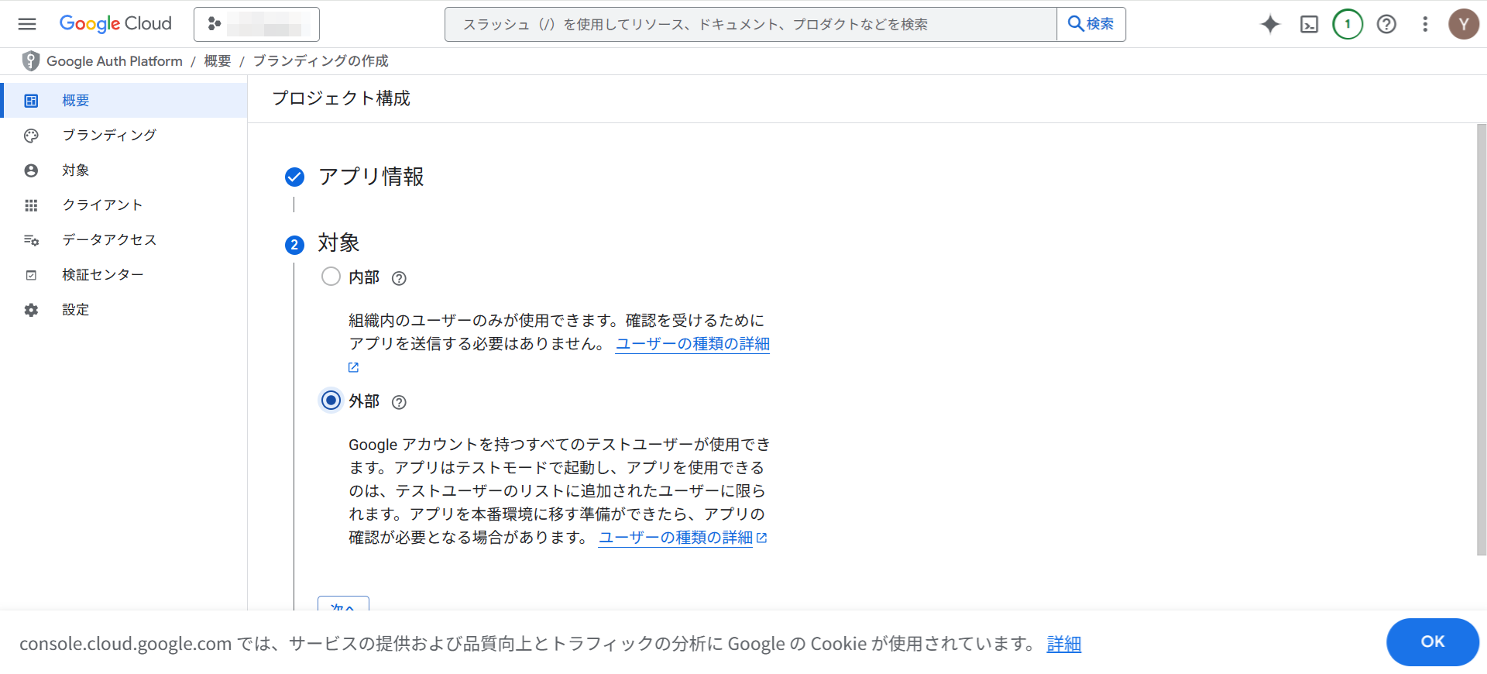The width and height of the screenshot is (1487, 674).
Task: Open the three-dot settings menu
Action: [x=1425, y=24]
